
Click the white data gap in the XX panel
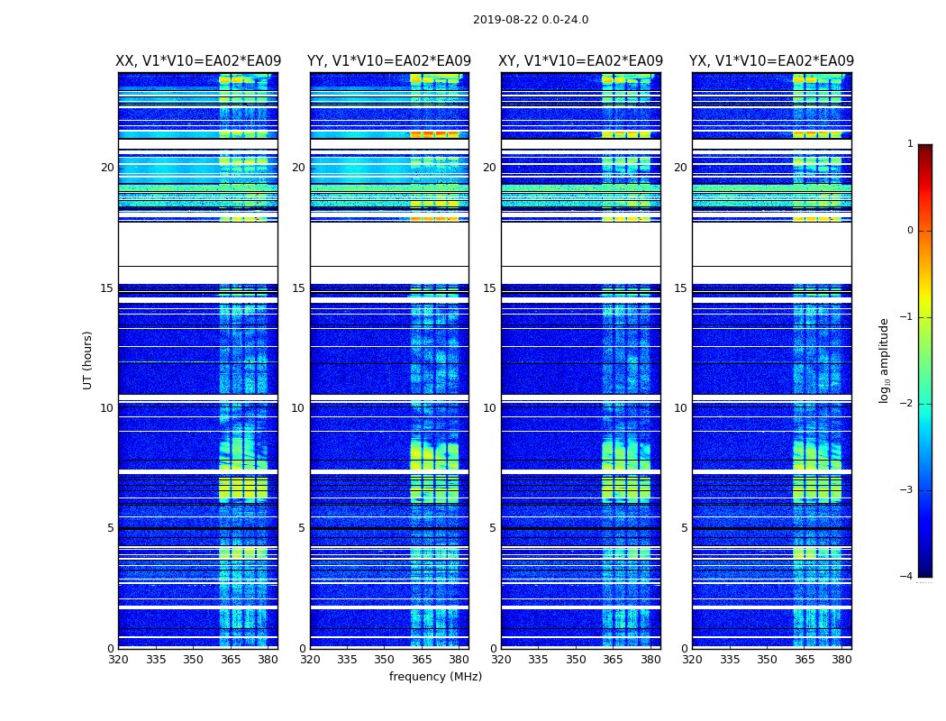198,252
